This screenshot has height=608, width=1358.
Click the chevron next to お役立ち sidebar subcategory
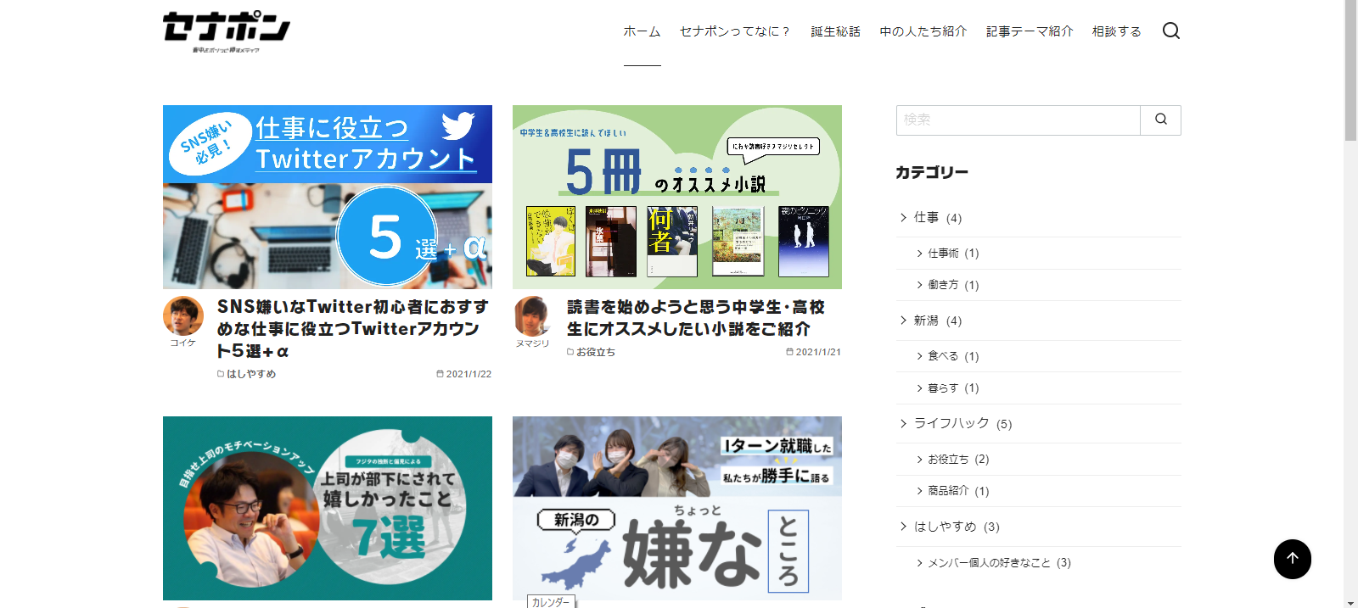(919, 460)
